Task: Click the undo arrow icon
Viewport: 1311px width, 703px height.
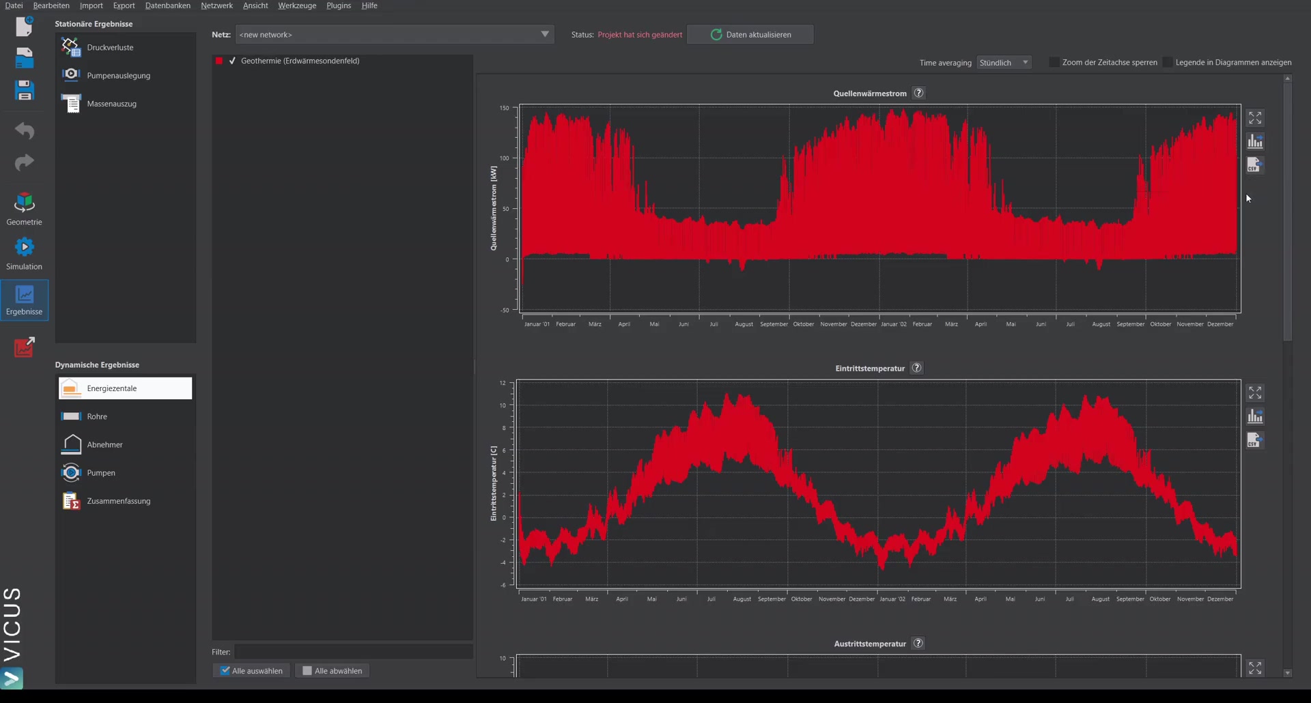Action: [25, 130]
